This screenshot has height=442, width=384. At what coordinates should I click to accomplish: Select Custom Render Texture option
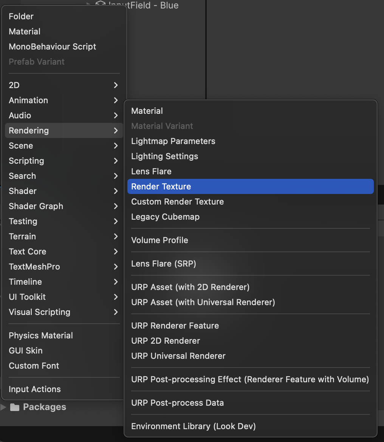(177, 202)
